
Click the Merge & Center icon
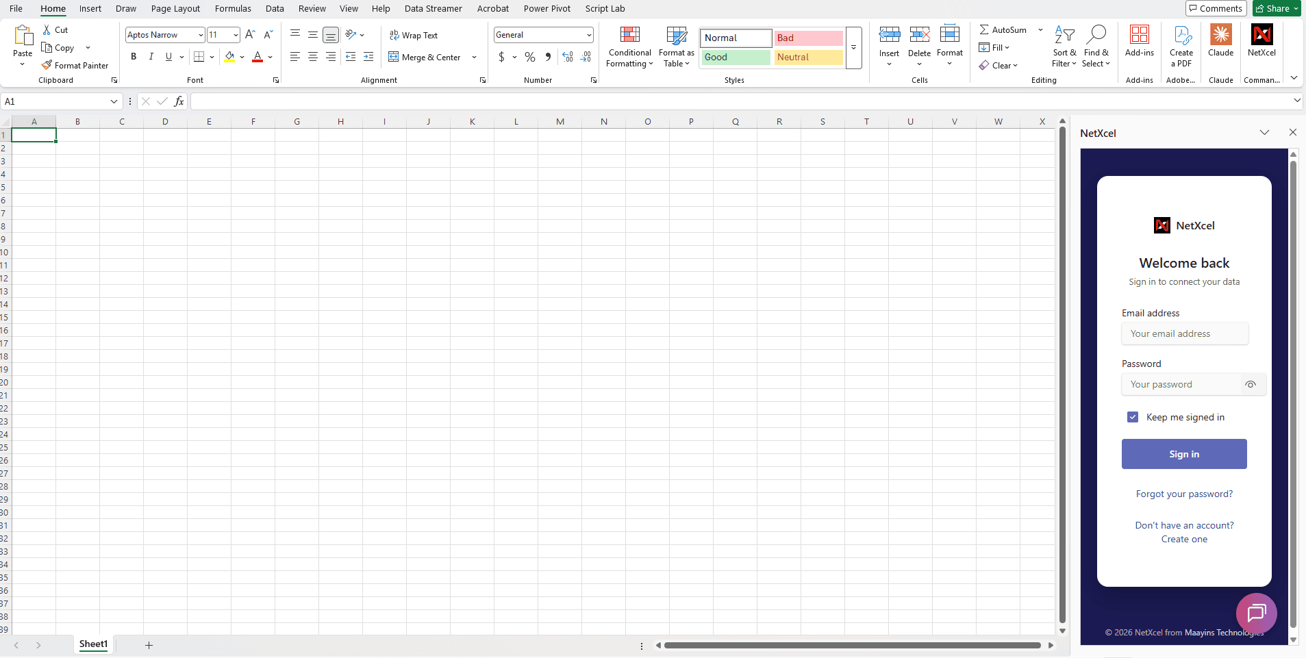click(x=394, y=58)
